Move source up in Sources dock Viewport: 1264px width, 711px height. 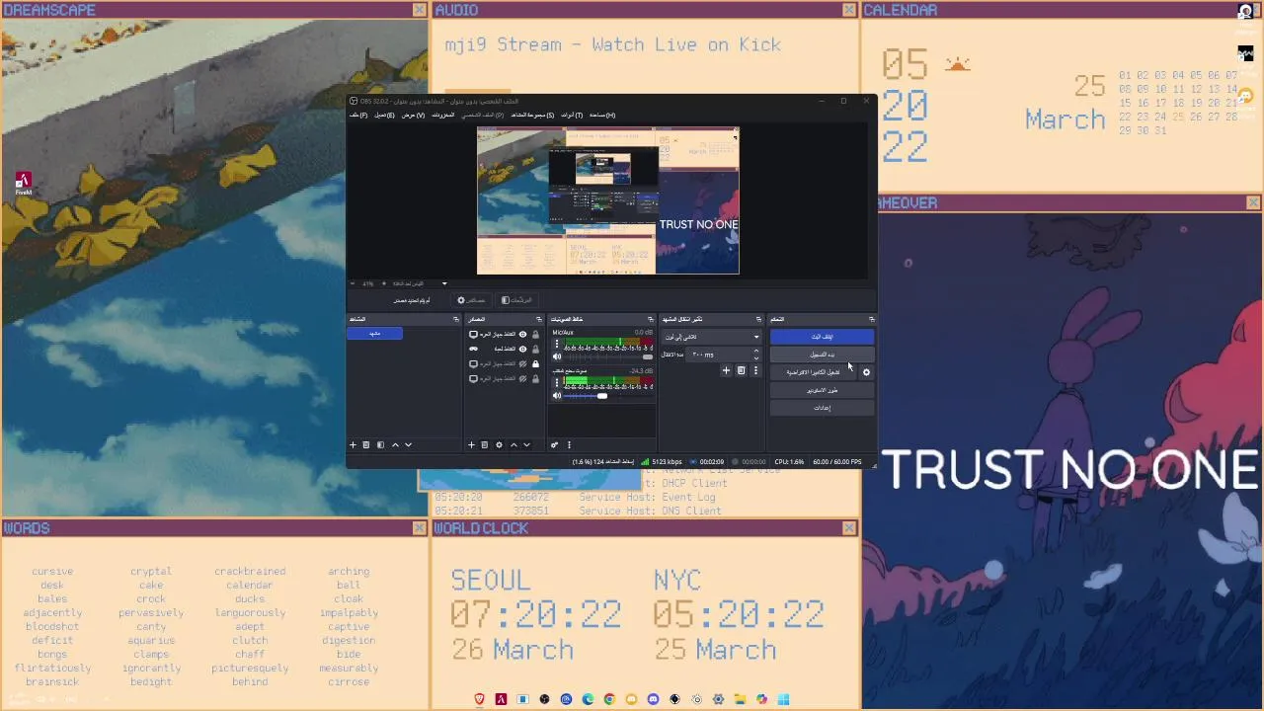click(x=513, y=444)
